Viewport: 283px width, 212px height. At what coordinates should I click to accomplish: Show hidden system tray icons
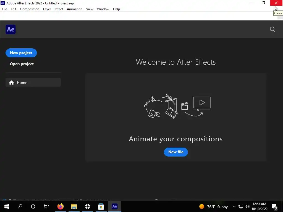[234, 206]
